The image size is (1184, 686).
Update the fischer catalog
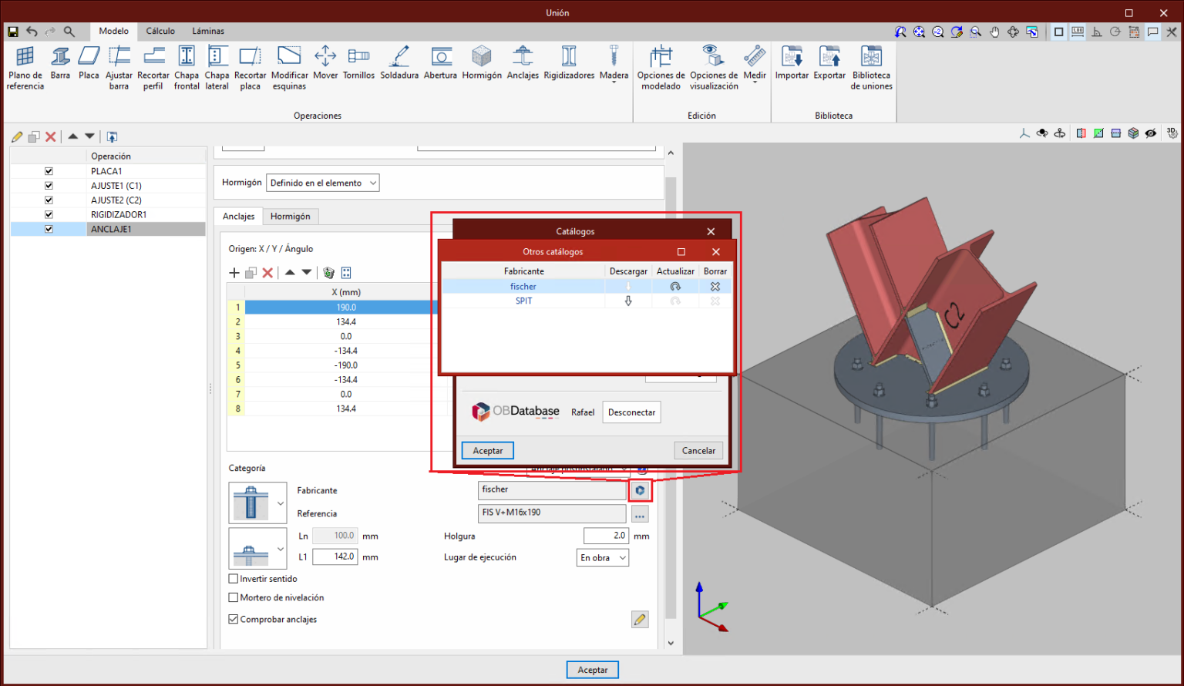675,287
